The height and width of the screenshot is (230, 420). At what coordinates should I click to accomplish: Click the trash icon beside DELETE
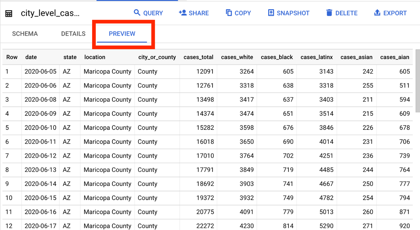pos(329,13)
